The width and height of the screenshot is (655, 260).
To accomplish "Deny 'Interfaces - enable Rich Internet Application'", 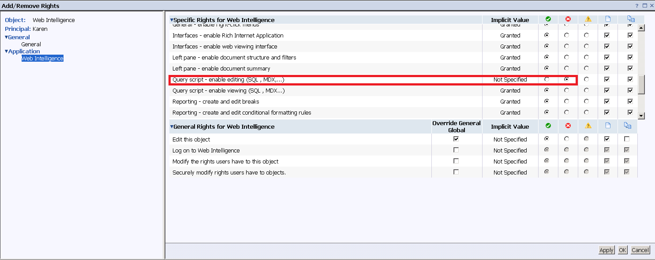I will pyautogui.click(x=566, y=35).
